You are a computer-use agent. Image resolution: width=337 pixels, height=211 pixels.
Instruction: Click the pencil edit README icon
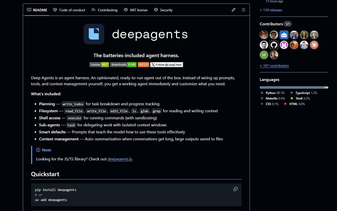(234, 10)
